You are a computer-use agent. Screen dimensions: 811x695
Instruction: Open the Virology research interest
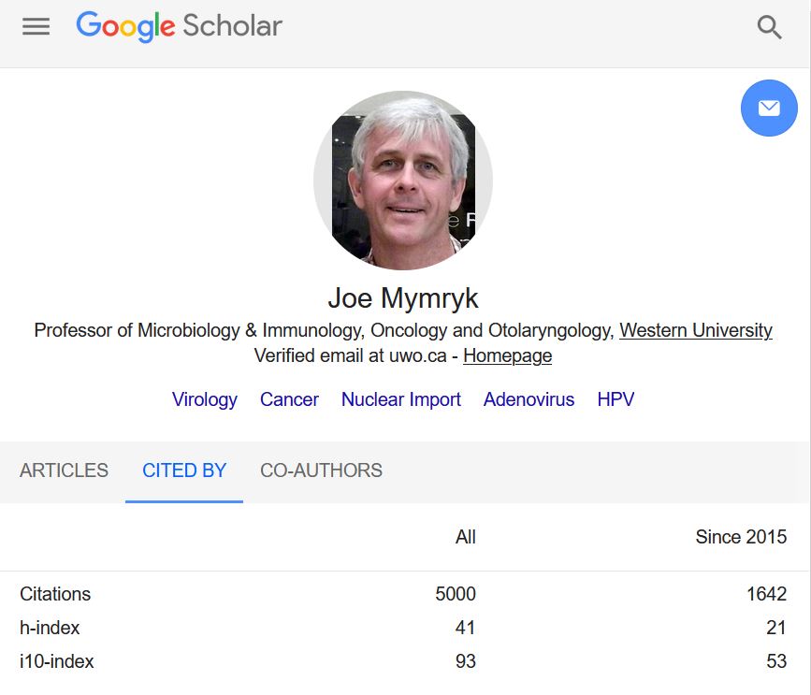pos(204,399)
